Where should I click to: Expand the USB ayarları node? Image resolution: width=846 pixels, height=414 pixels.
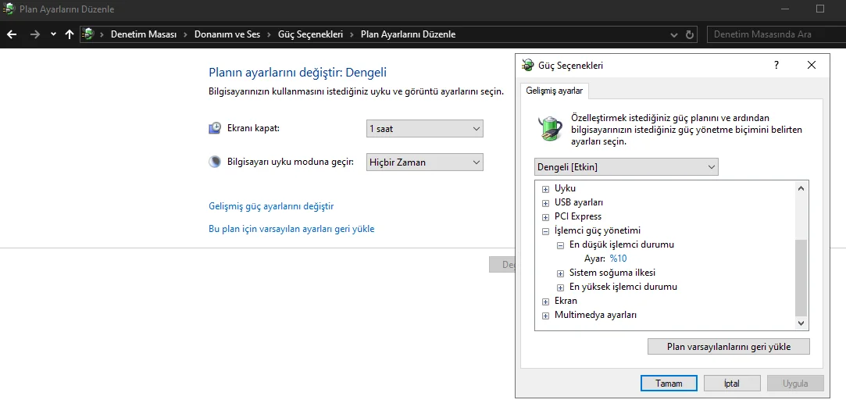click(x=545, y=203)
